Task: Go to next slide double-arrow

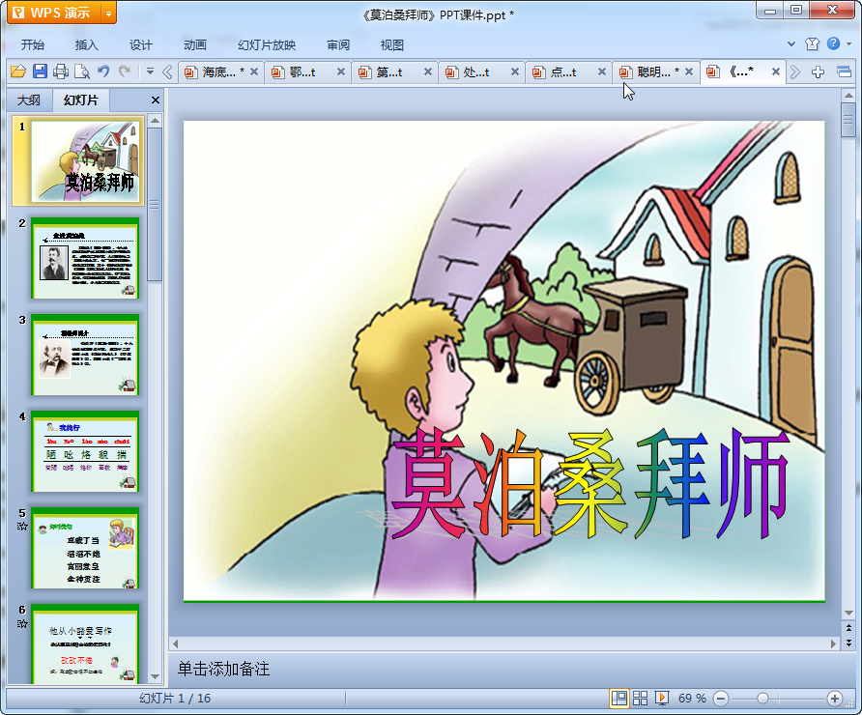Action: (848, 642)
